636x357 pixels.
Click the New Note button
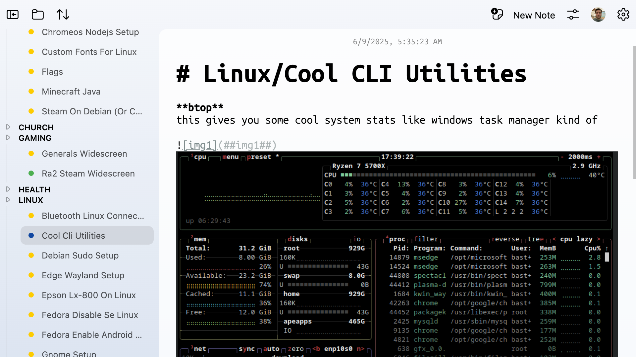point(534,15)
